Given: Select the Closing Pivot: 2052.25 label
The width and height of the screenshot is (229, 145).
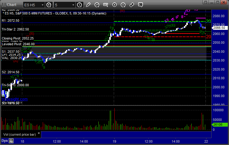Looking at the screenshot, I should click(x=18, y=38).
